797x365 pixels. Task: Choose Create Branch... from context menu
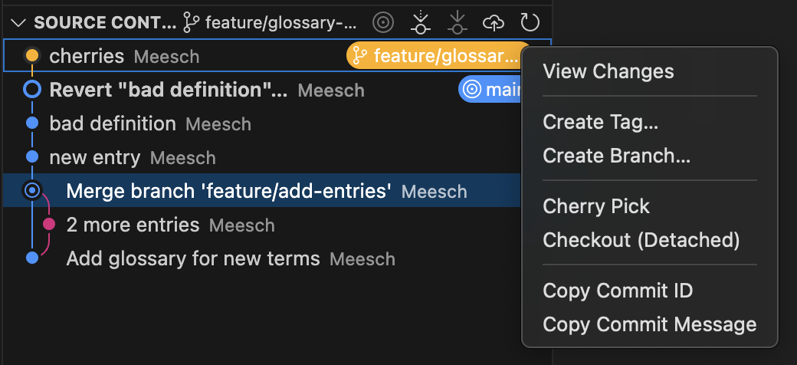click(650, 156)
